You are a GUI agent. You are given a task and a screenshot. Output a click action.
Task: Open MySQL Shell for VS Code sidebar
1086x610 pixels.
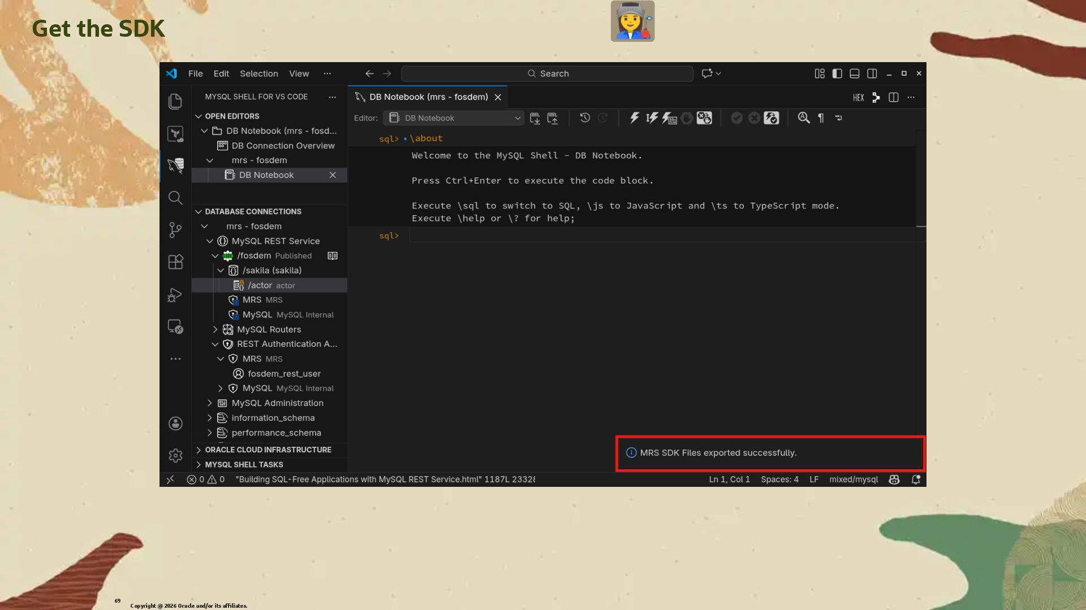coord(175,165)
